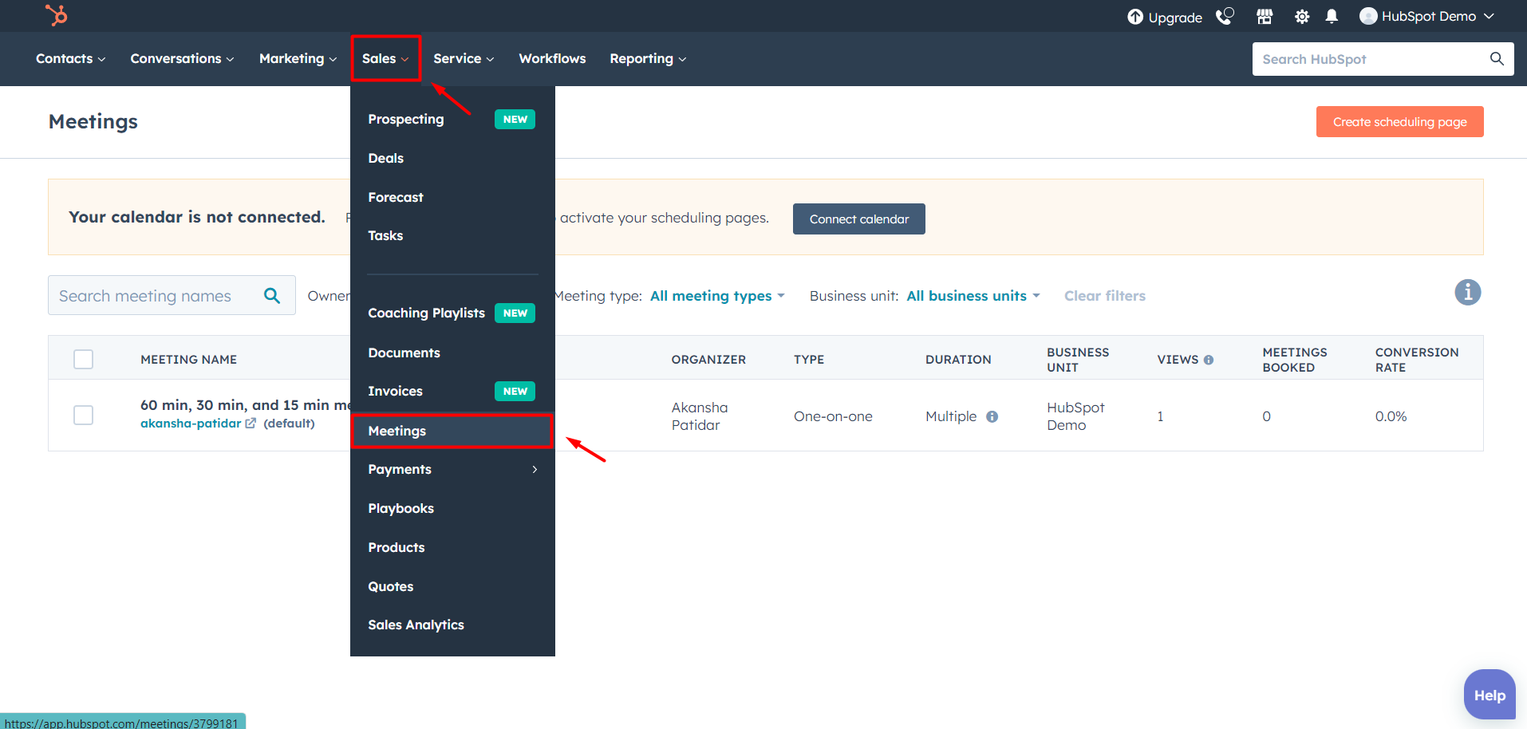The width and height of the screenshot is (1527, 729).
Task: Click the info icon beside Views header
Action: (1209, 360)
